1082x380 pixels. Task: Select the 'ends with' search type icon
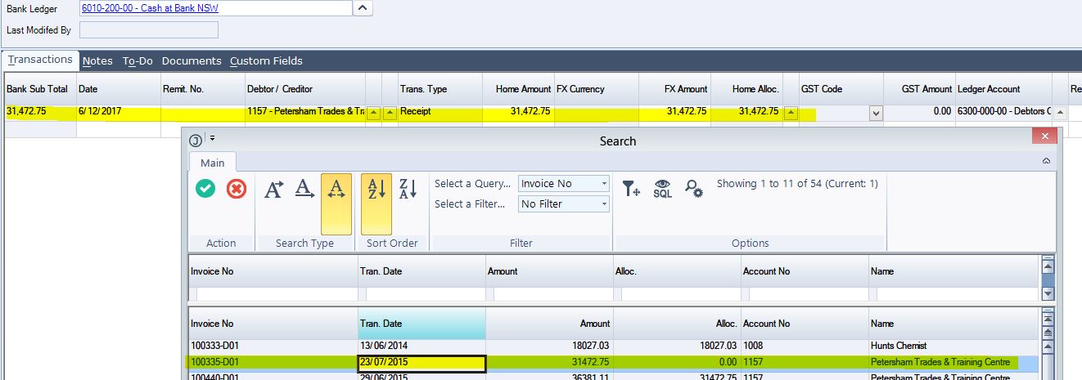point(304,190)
